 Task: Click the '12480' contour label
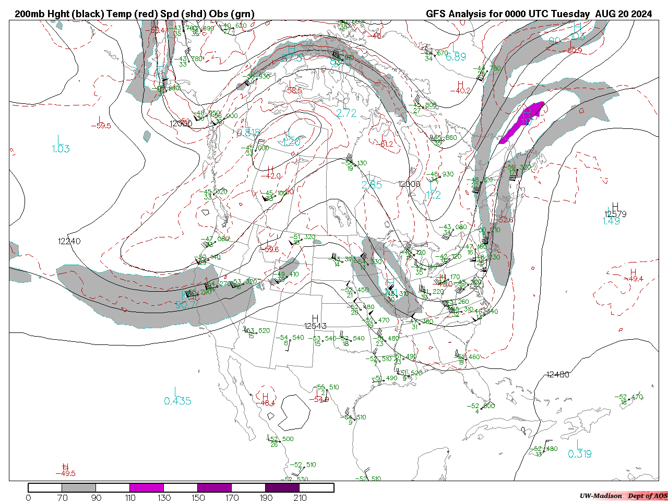[x=558, y=375]
